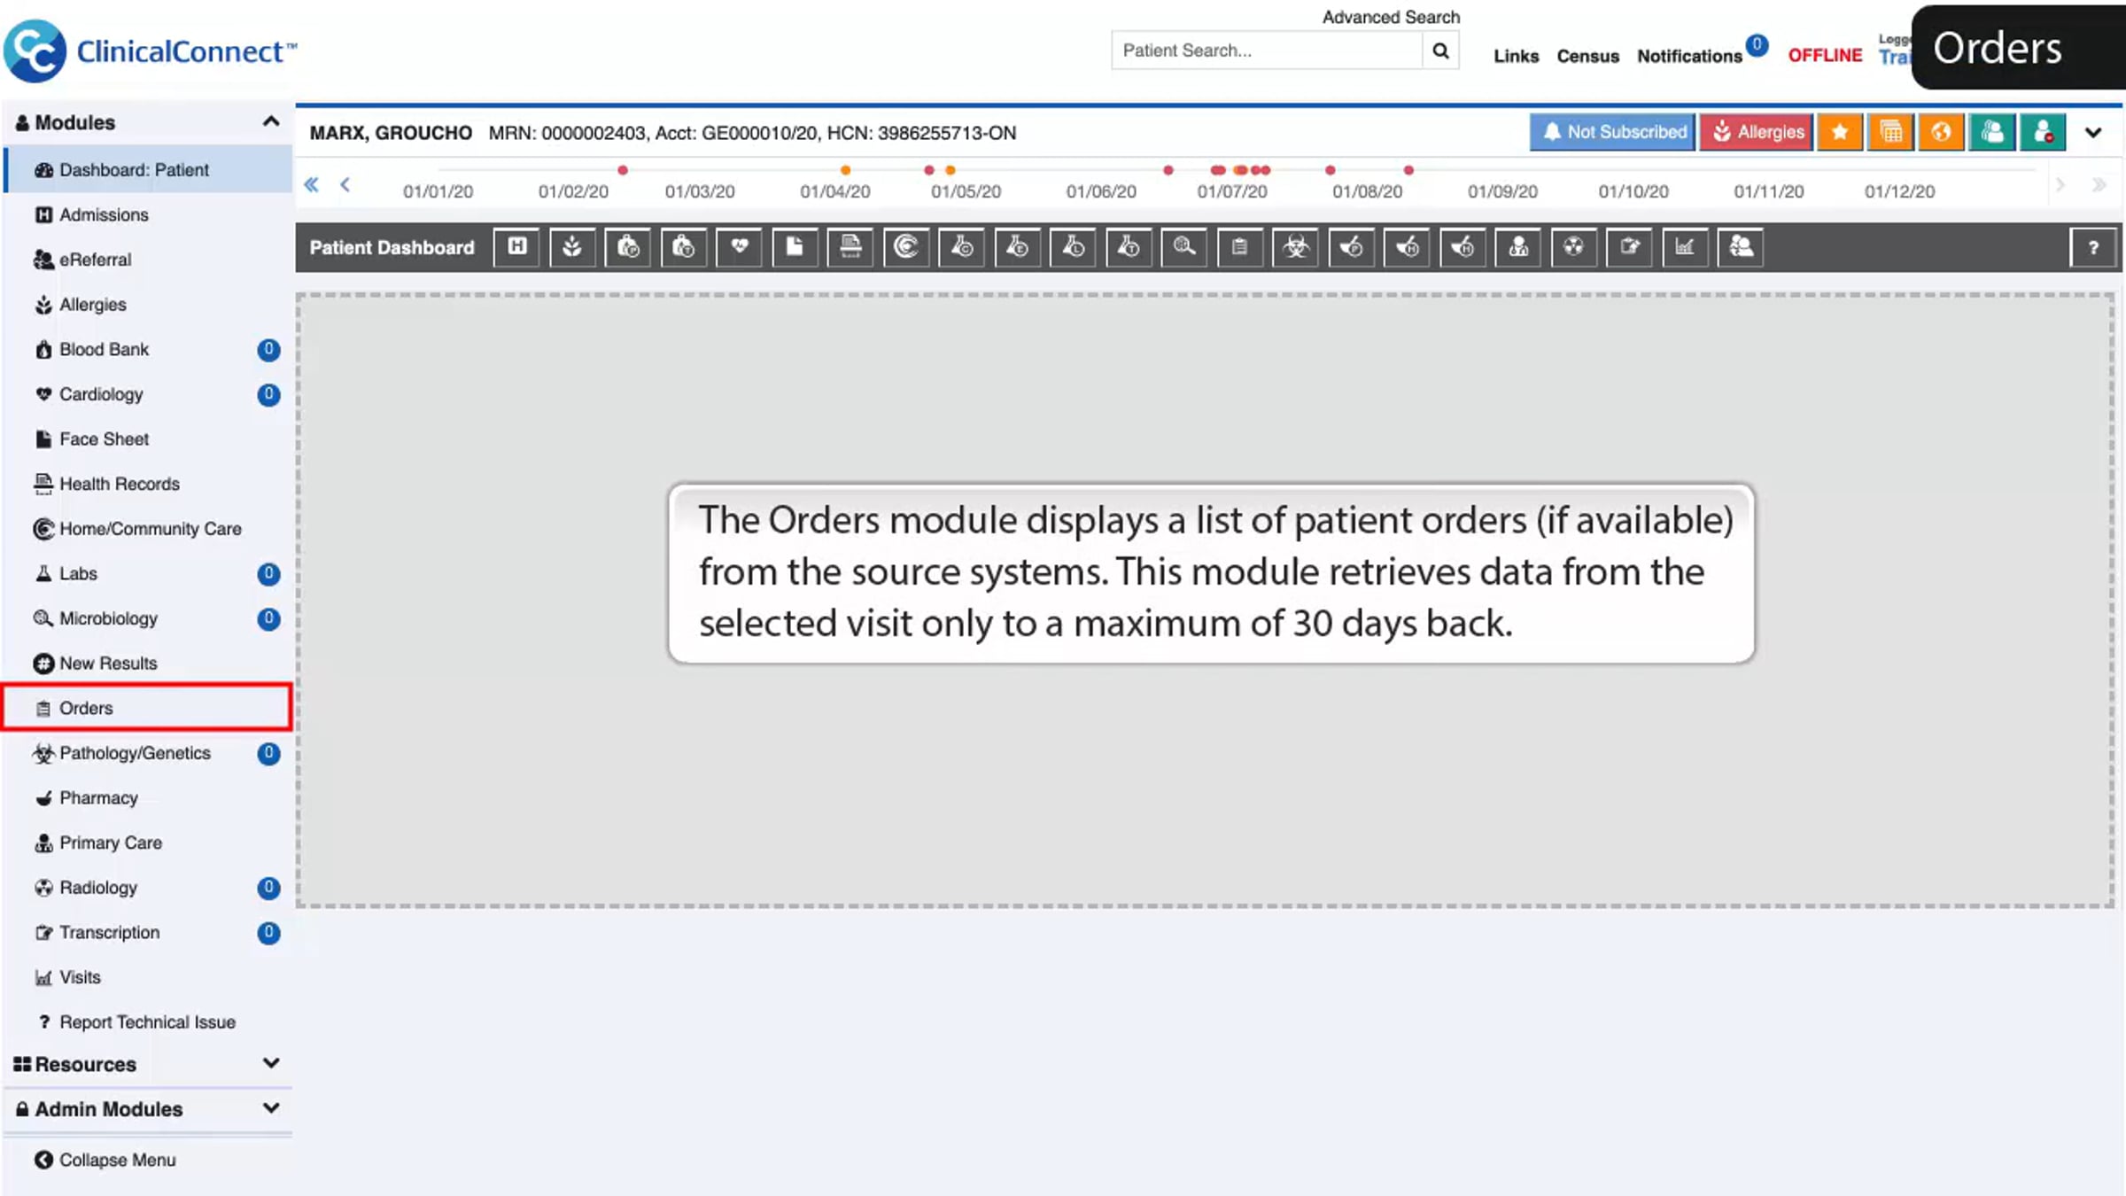Image resolution: width=2126 pixels, height=1196 pixels.
Task: Click Collapse Menu at sidebar bottom
Action: (x=105, y=1160)
